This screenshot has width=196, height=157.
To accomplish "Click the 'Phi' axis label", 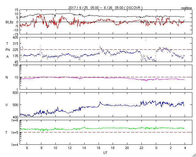I will click(x=8, y=50).
